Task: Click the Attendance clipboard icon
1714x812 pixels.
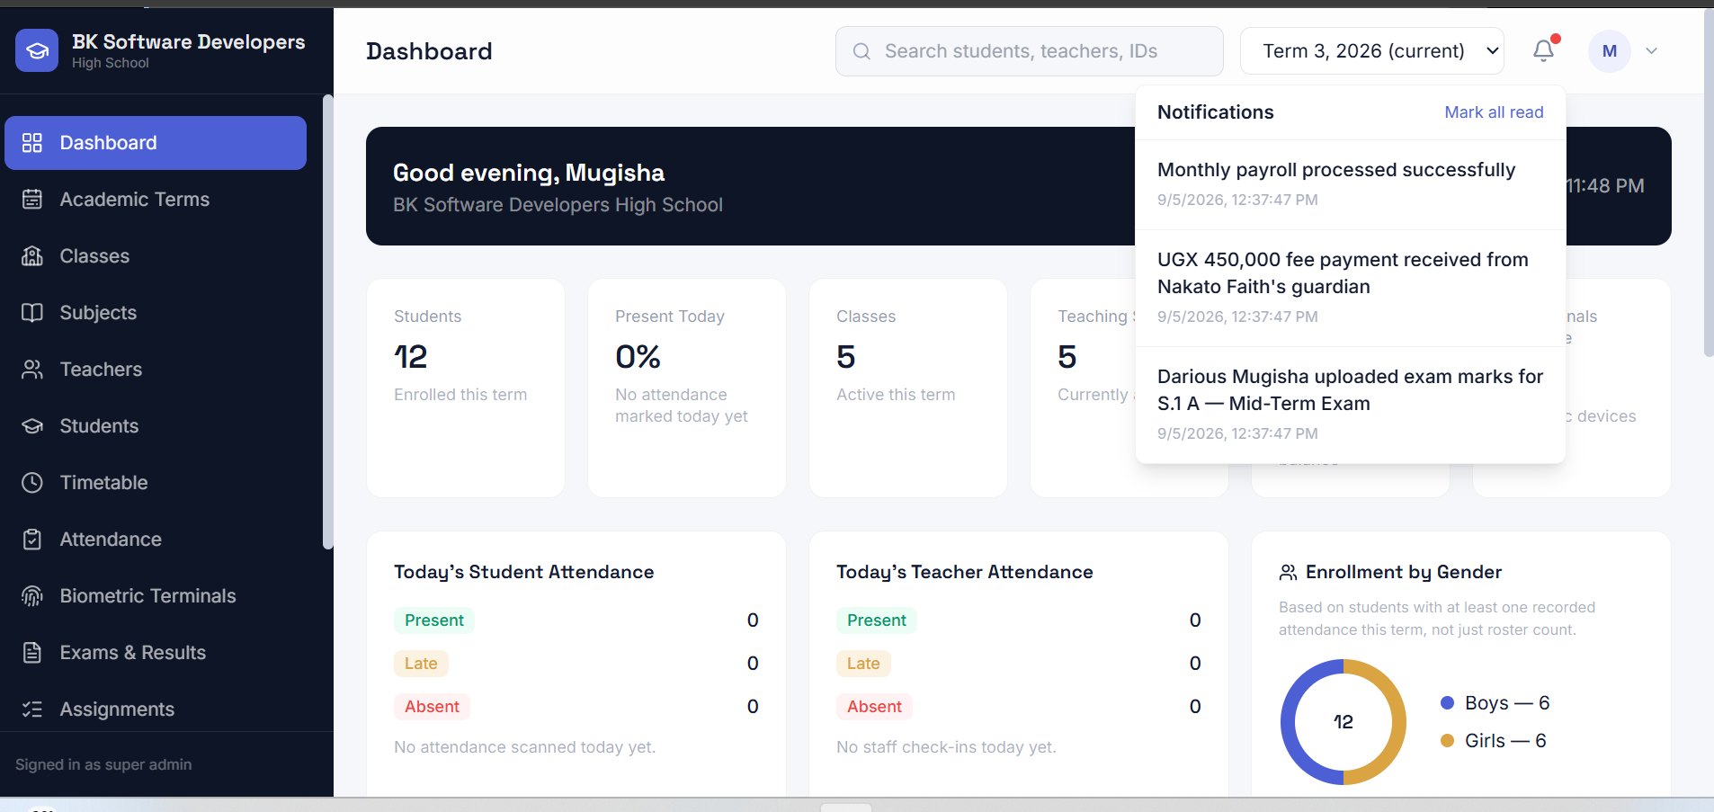Action: pos(32,540)
